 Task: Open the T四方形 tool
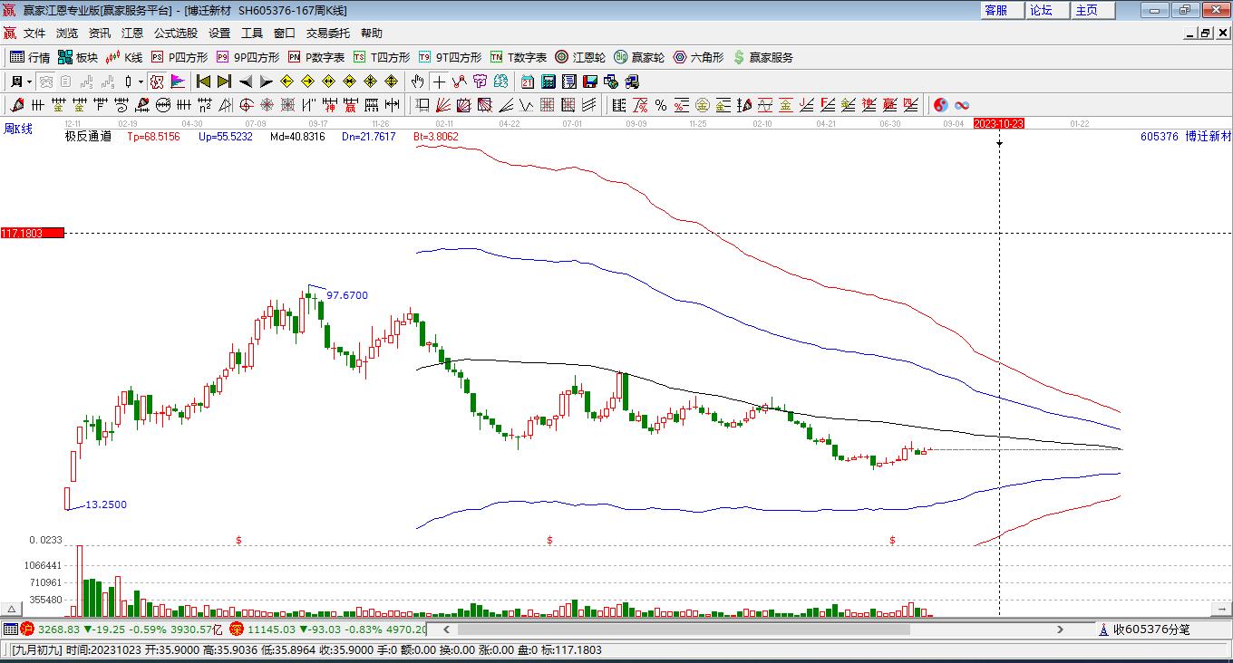pos(382,57)
